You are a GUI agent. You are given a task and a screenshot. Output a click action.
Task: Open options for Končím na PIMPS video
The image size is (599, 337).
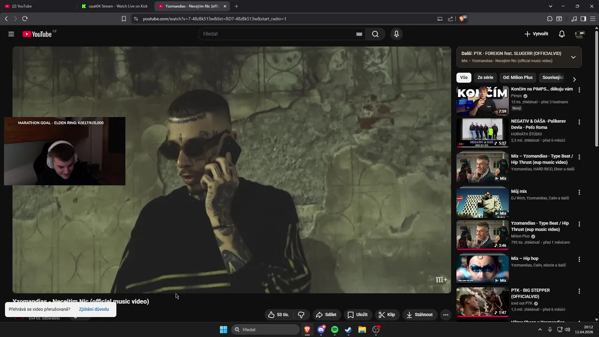click(x=579, y=90)
